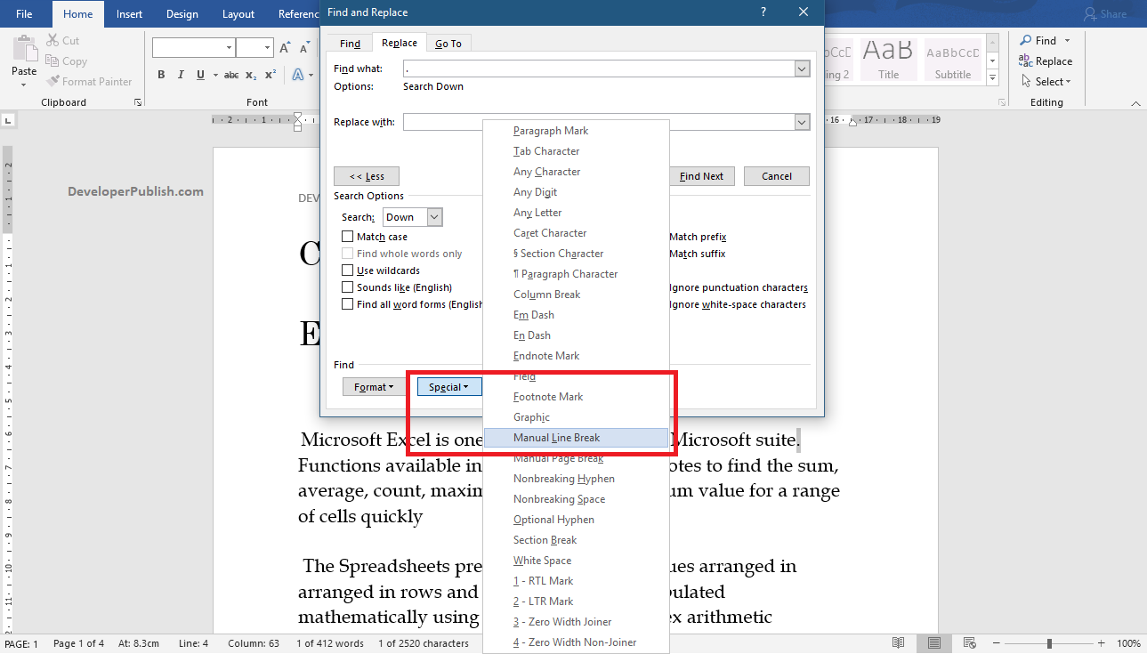Click the Find Next button
This screenshot has height=654, width=1147.
click(701, 175)
